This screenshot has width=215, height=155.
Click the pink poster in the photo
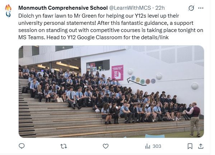117,73
